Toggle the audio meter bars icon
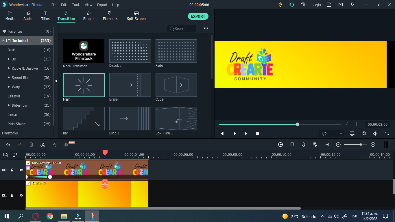The width and height of the screenshot is (395, 222). click(385, 145)
